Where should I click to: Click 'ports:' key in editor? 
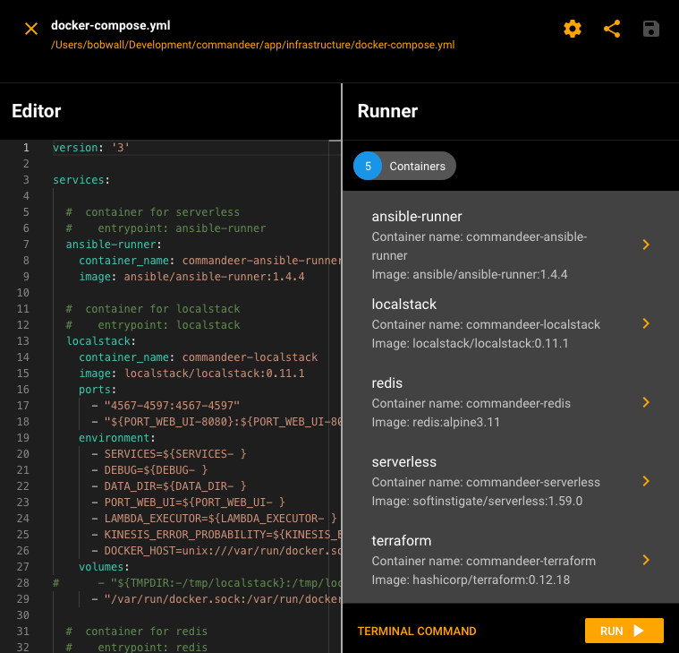coord(98,390)
